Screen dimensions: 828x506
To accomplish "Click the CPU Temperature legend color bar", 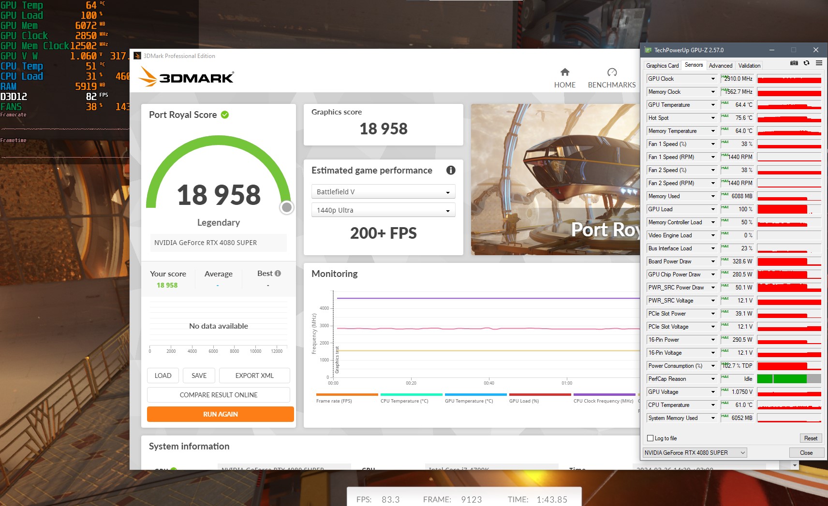I will coord(411,394).
